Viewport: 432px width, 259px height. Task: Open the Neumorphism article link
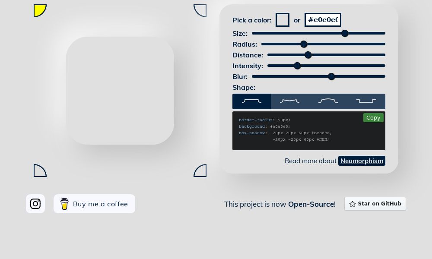tap(362, 161)
